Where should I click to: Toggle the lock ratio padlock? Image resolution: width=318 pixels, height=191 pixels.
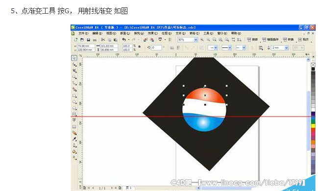(x=140, y=47)
